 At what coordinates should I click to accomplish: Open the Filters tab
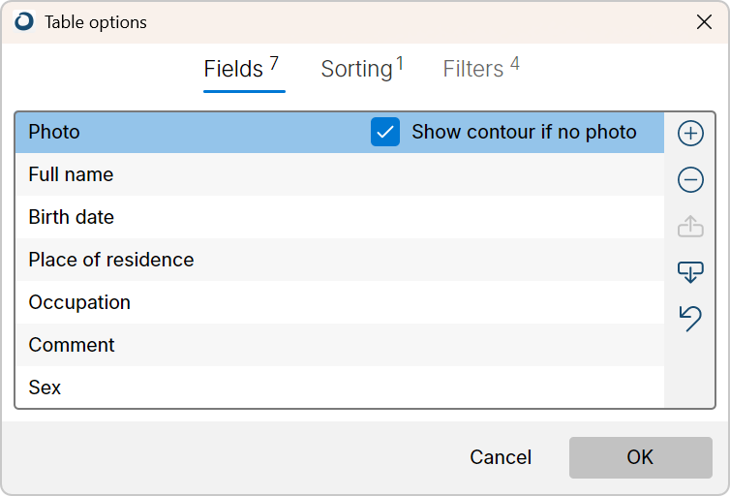click(x=481, y=69)
